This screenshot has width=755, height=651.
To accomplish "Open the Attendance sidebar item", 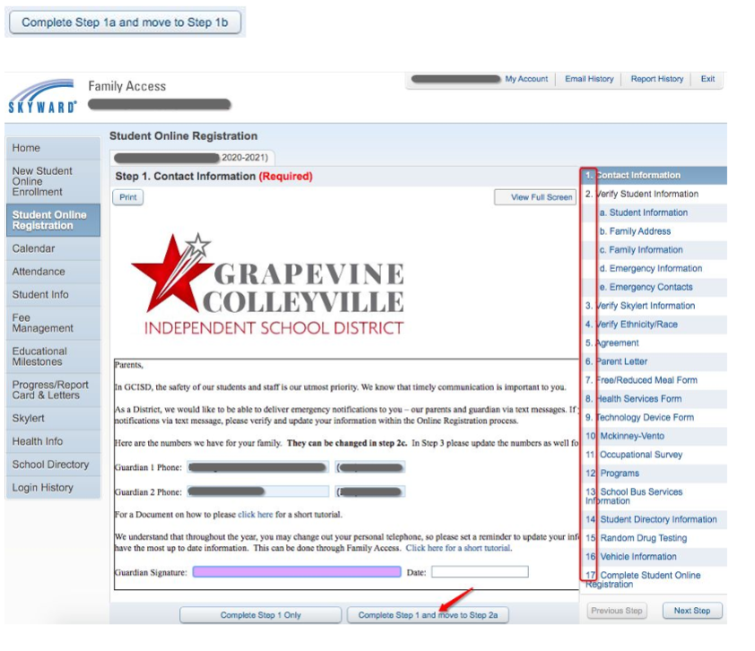I will click(x=53, y=272).
